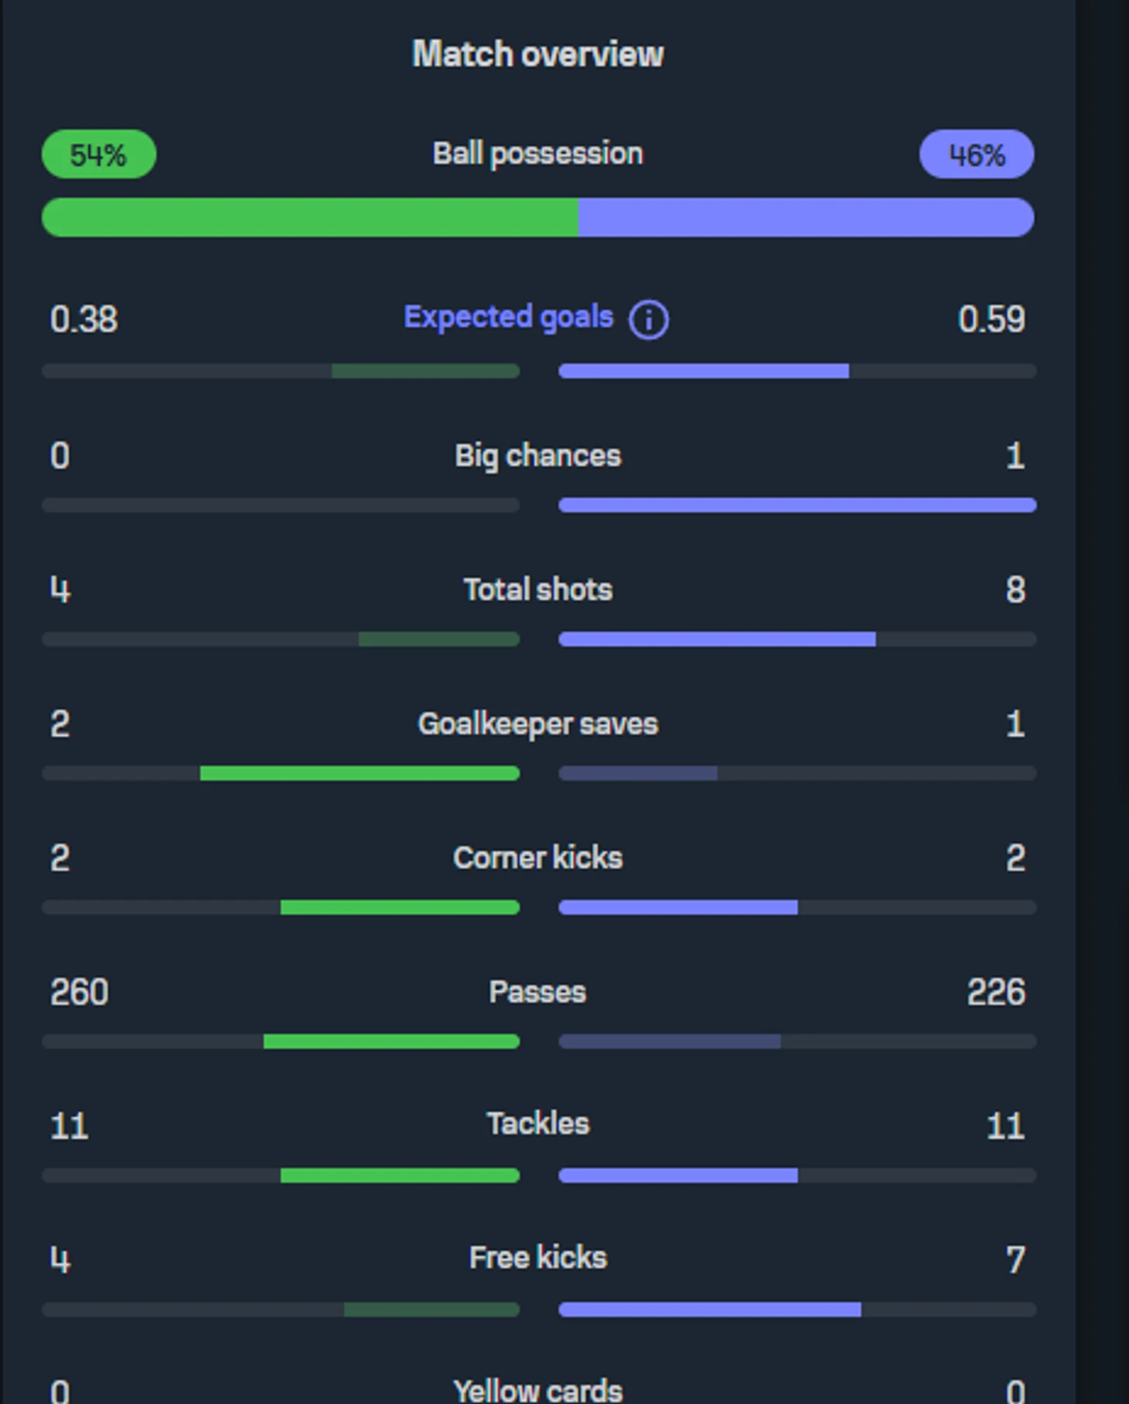
Task: Select the Free kicks stat label
Action: tap(537, 1257)
